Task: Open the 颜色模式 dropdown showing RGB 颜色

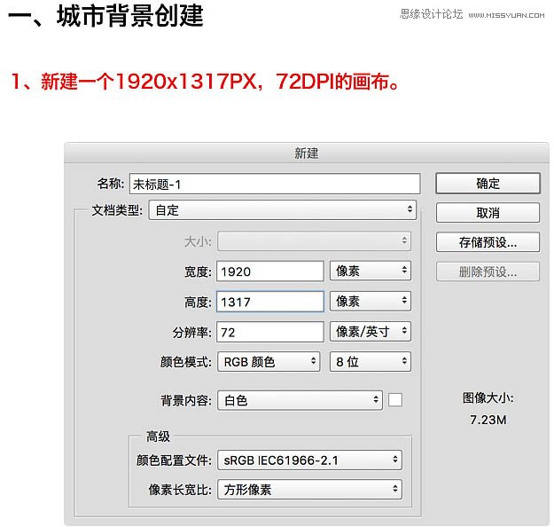Action: (269, 362)
